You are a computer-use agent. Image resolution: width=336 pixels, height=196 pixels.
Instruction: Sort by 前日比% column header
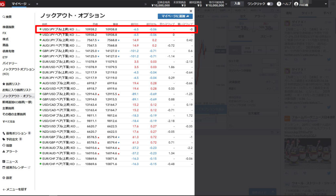pos(151,24)
